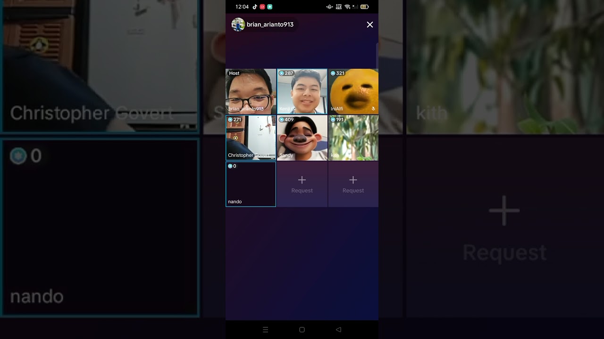Viewport: 604px width, 339px height.
Task: Tap the battery level indicator
Action: (x=364, y=7)
